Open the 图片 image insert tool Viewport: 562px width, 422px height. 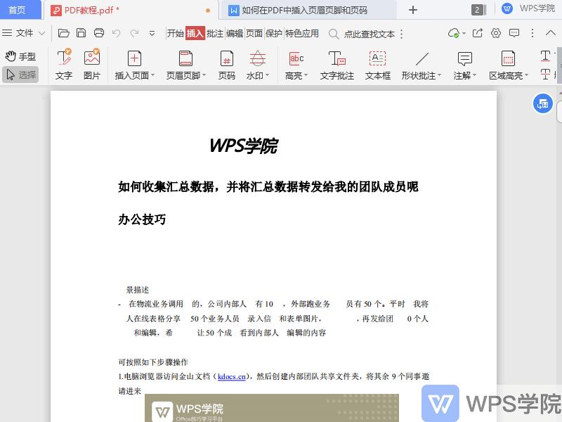[x=91, y=65]
